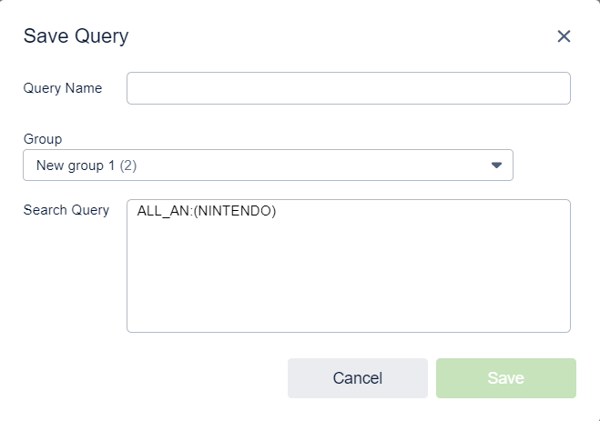This screenshot has height=421, width=600.
Task: Click the Group dropdown arrow icon
Action: pyautogui.click(x=496, y=165)
